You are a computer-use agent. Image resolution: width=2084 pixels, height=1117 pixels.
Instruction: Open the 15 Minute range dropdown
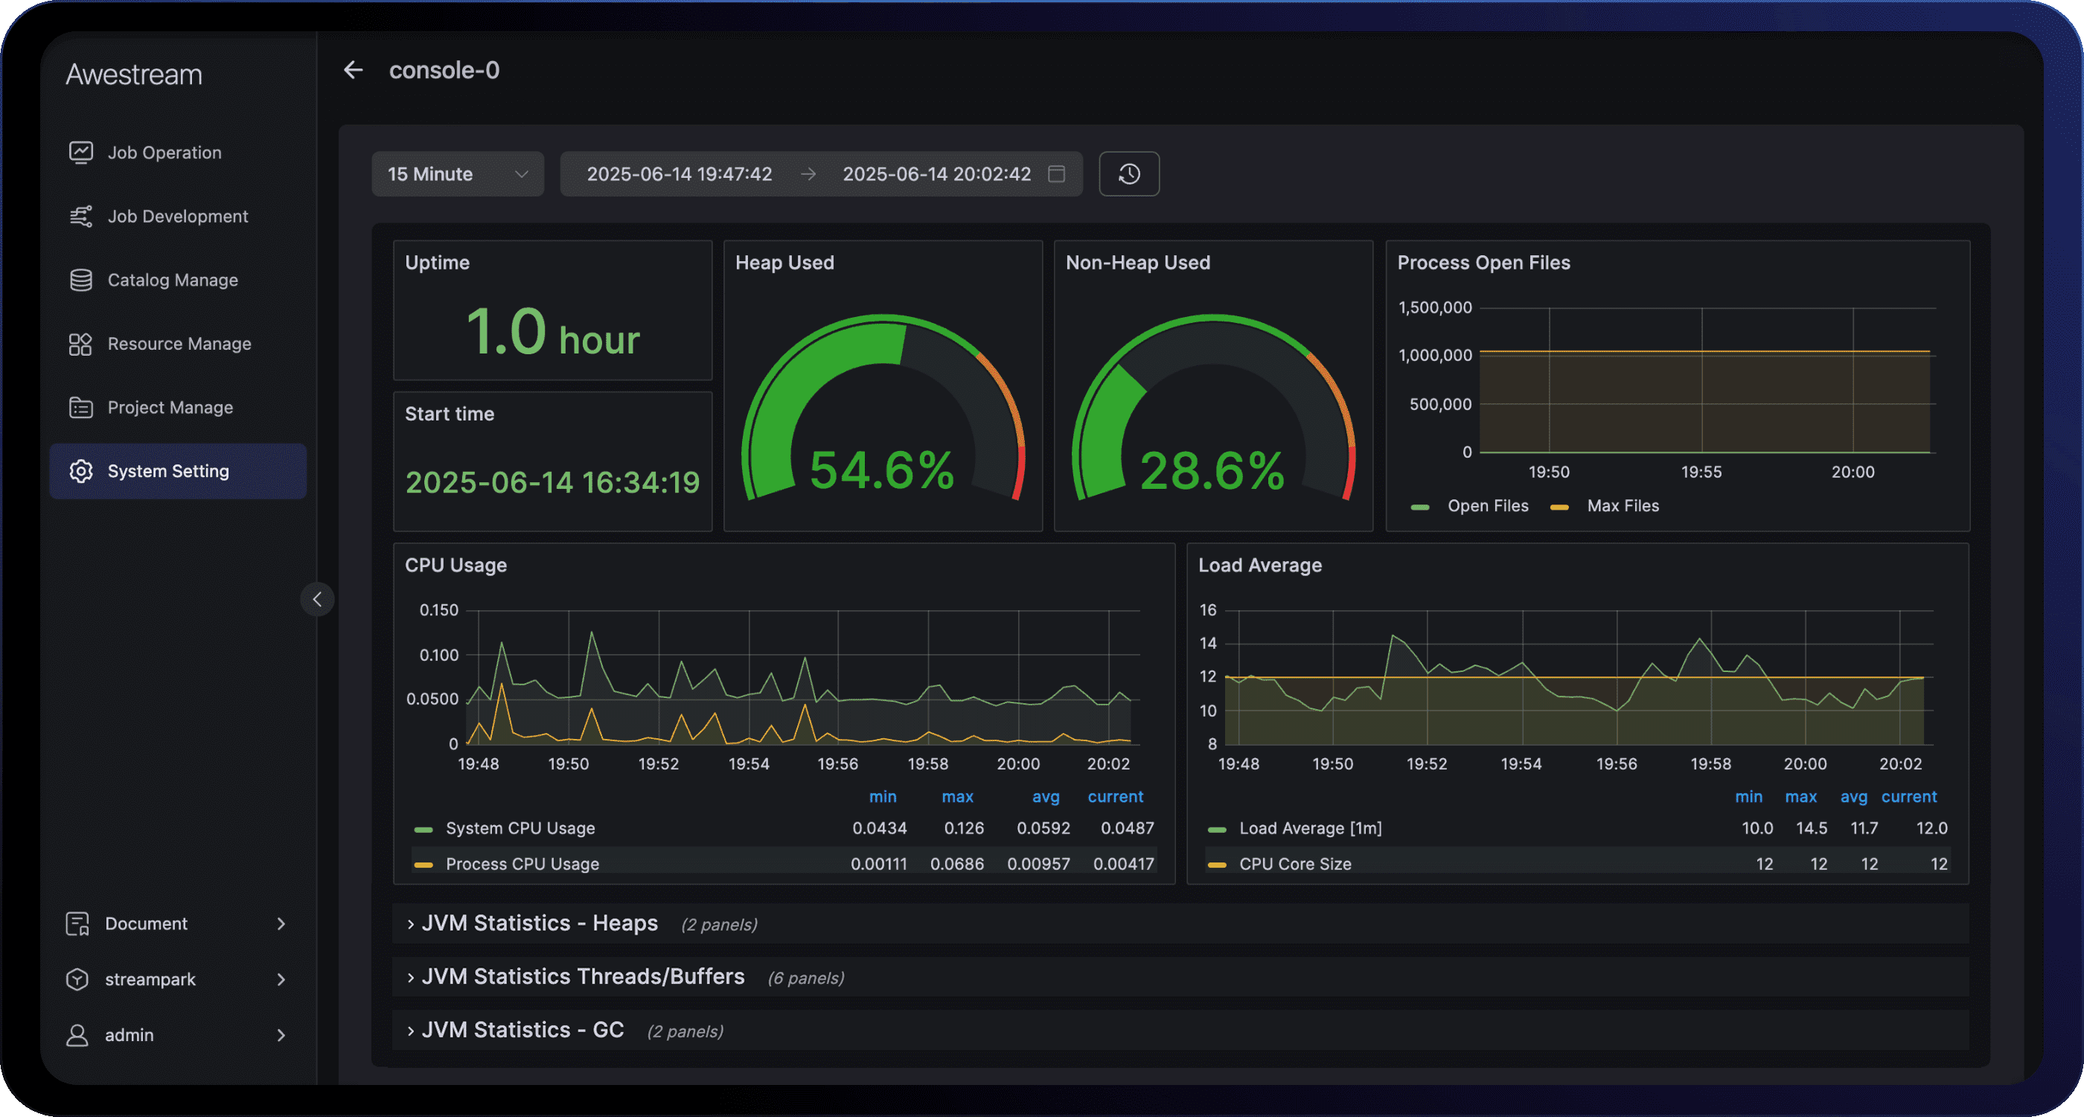[x=457, y=174]
